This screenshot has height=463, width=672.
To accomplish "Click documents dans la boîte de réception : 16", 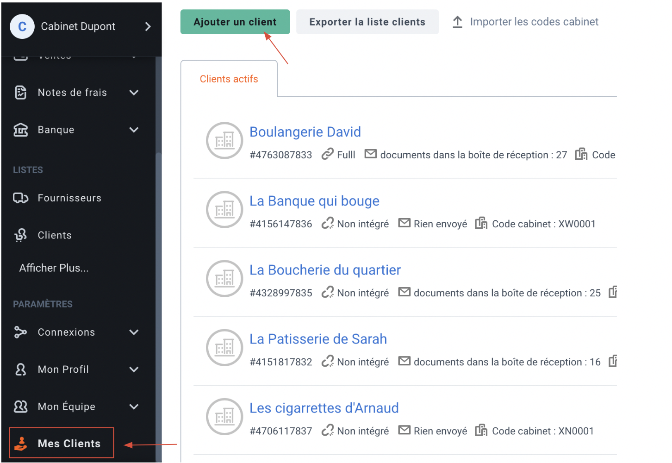I will pyautogui.click(x=507, y=362).
